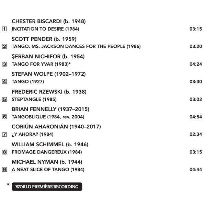The width and height of the screenshot is (206, 206).
Task: Click the boxed track number 2 icon
Action: [x=4, y=46]
